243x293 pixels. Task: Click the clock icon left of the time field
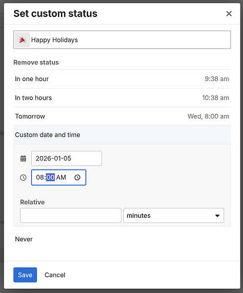tap(23, 177)
